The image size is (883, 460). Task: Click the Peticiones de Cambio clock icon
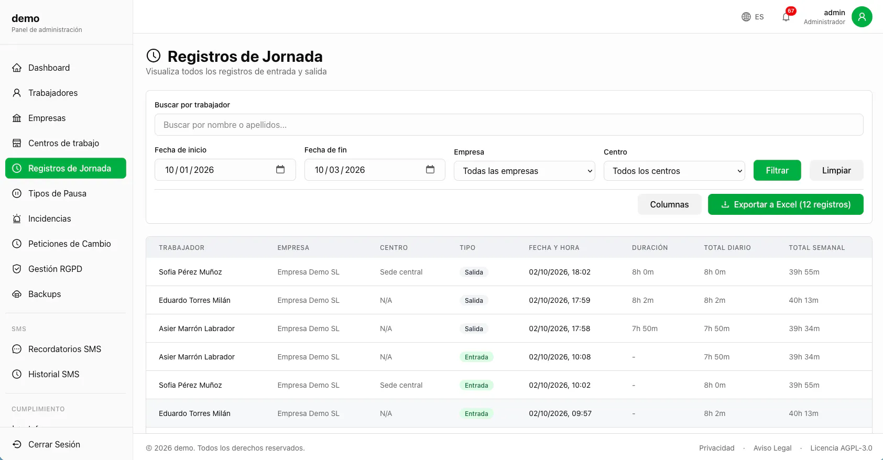[x=17, y=244]
